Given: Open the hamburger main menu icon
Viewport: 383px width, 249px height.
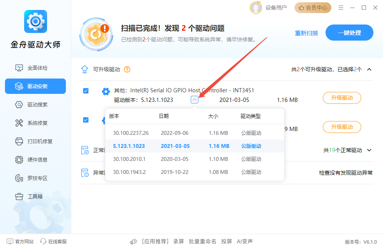Looking at the screenshot, I should [341, 8].
